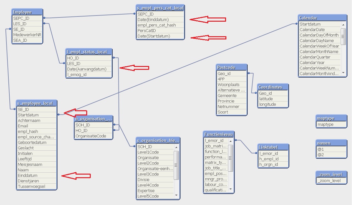The height and width of the screenshot is (205, 352).
Task: Click Functieniveau scroll-down arrow
Action: tap(231, 189)
